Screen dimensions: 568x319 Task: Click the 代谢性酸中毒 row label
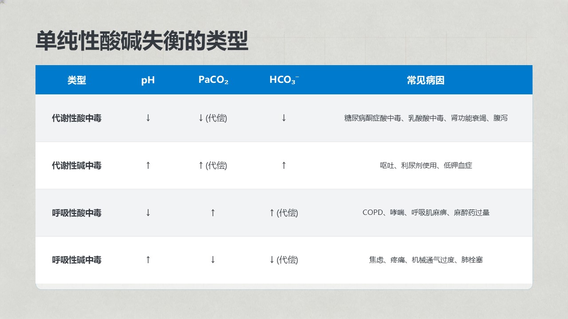click(x=77, y=118)
